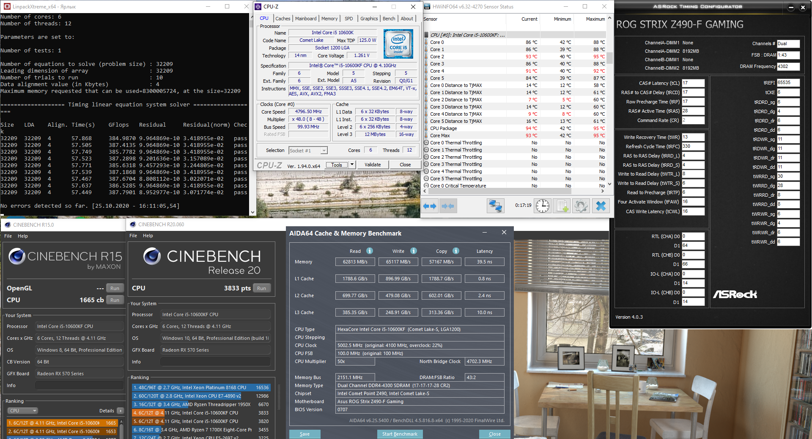The height and width of the screenshot is (439, 812).
Task: Run the Cinebench R20 CPU test
Action: click(262, 288)
